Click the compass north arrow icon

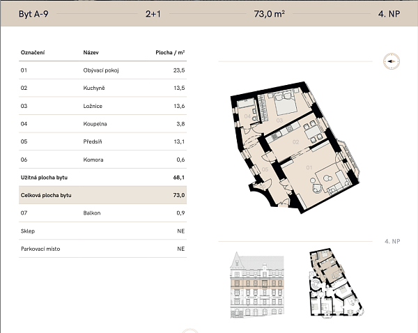click(389, 61)
